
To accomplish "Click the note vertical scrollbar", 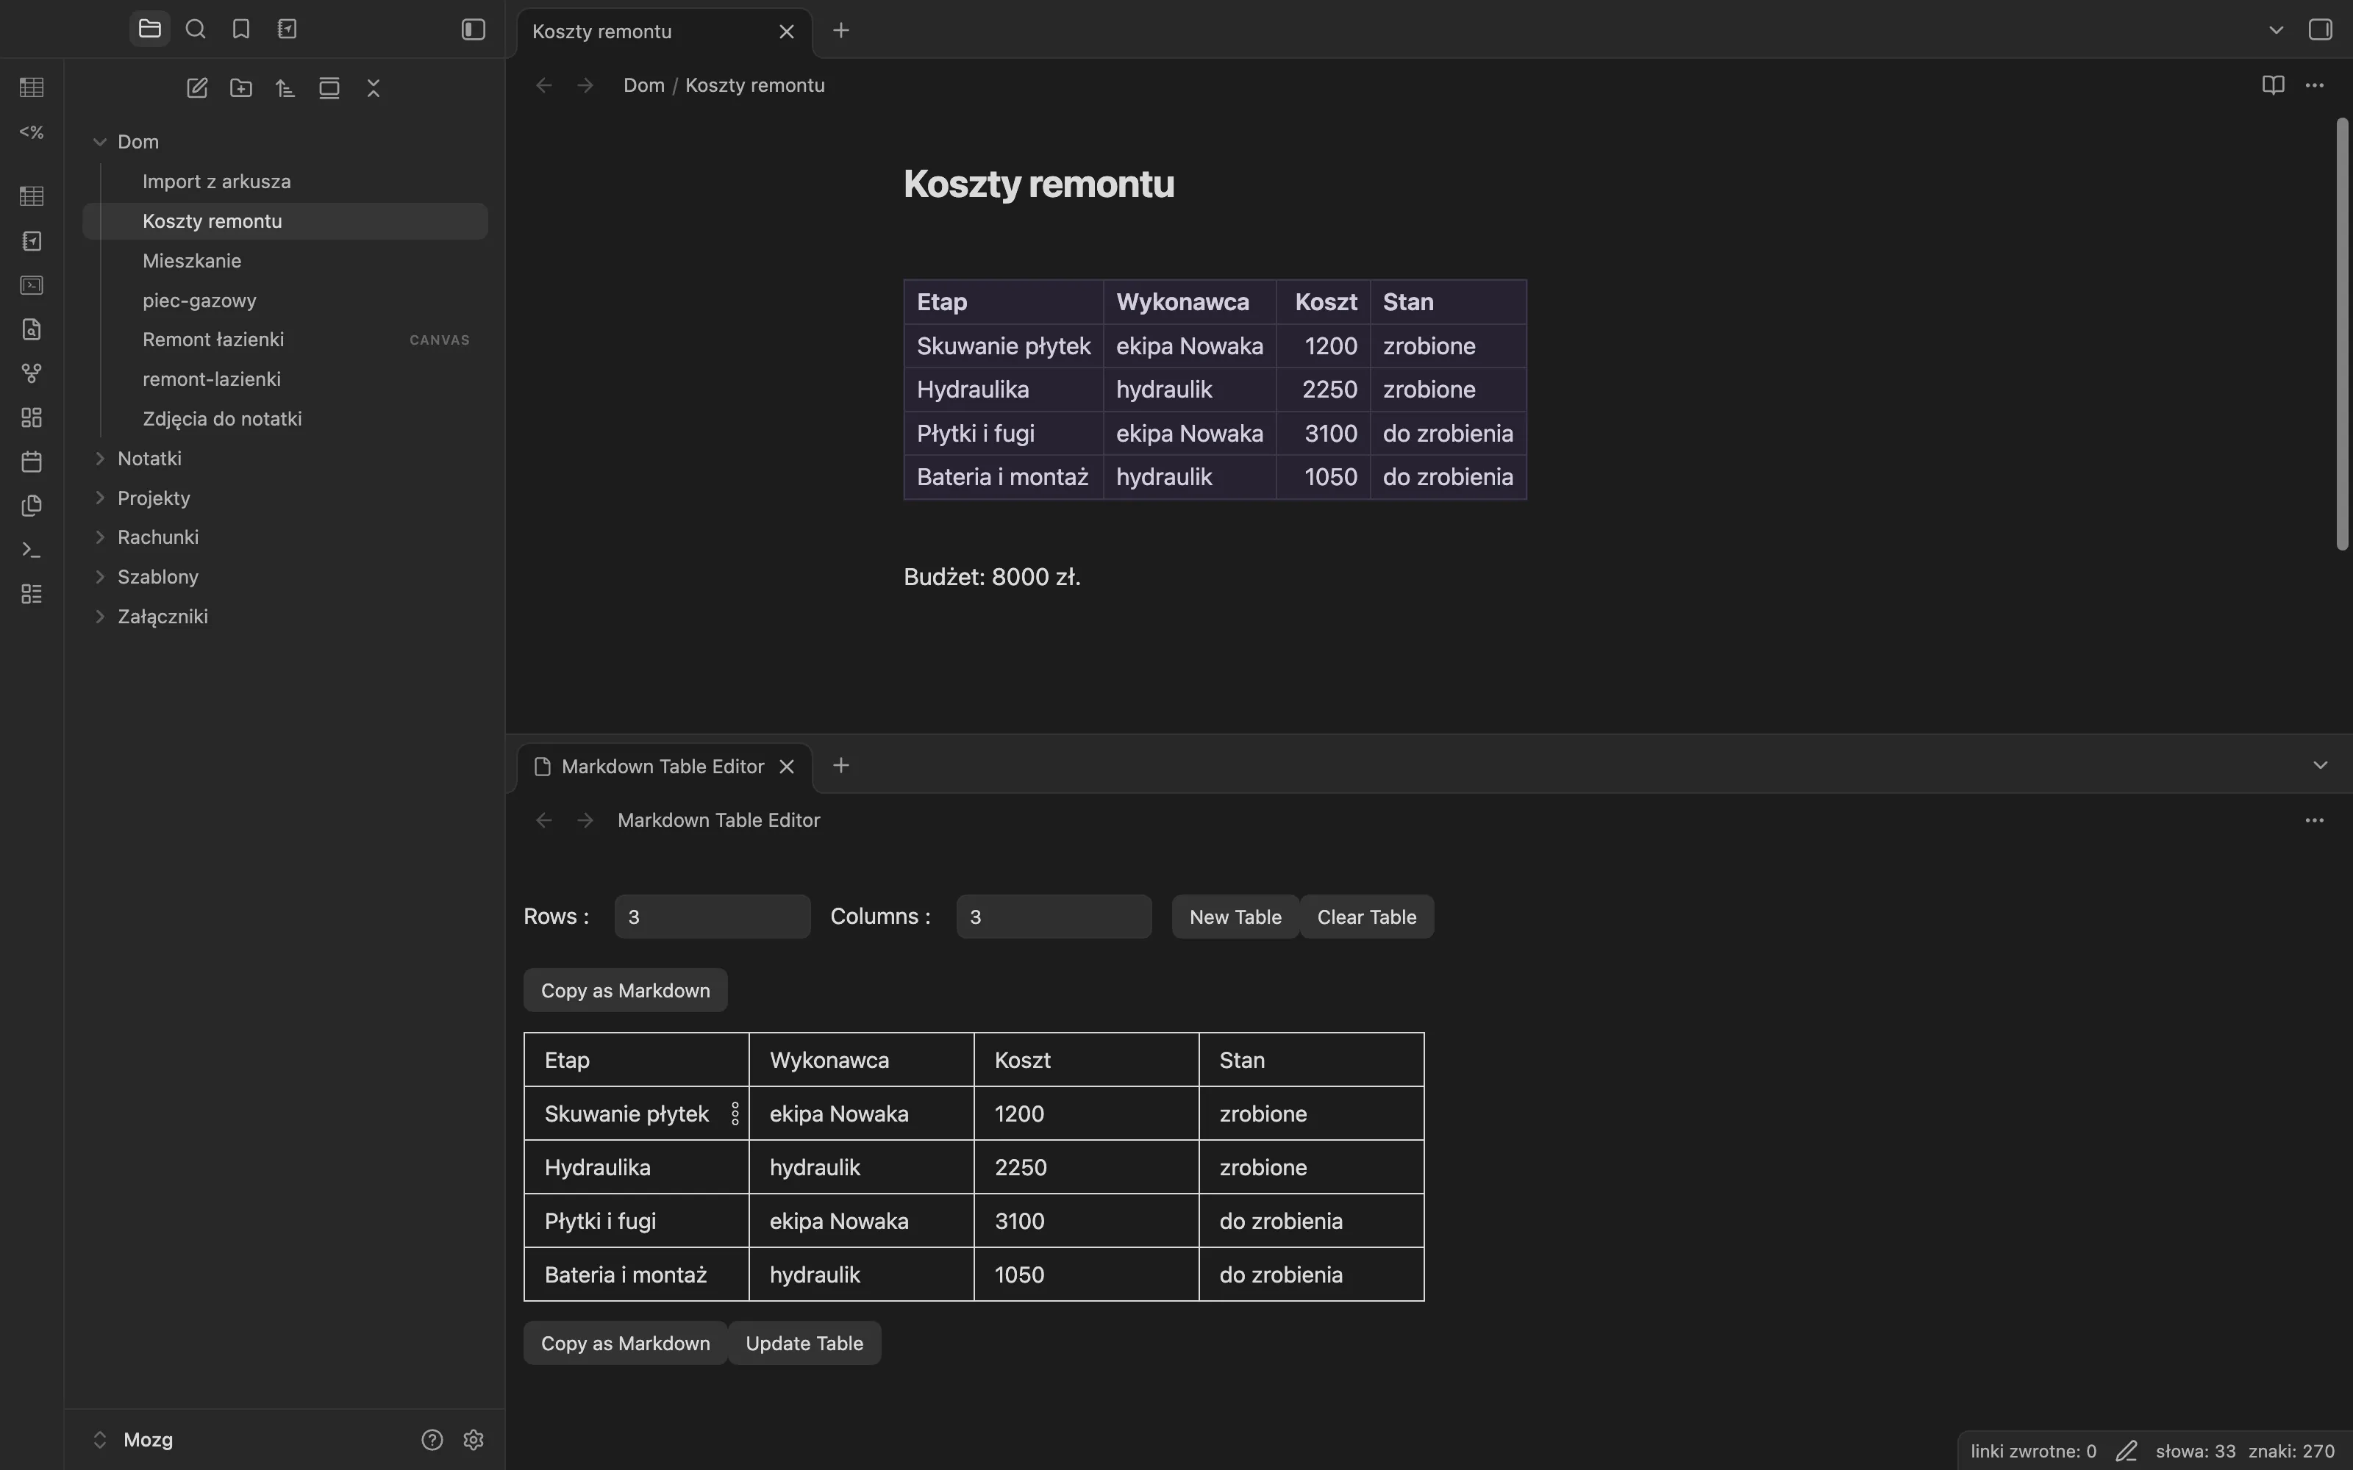I will (2341, 334).
